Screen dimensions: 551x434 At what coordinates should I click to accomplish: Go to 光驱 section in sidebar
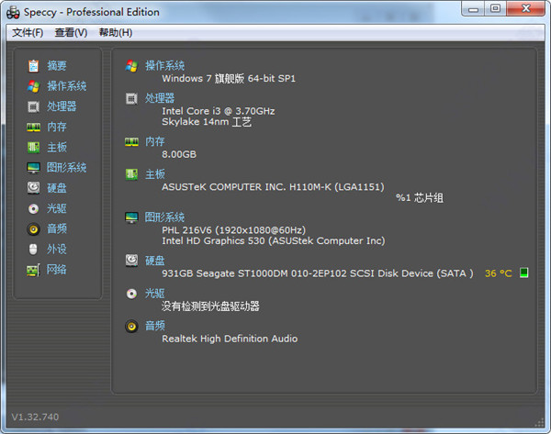tap(57, 208)
